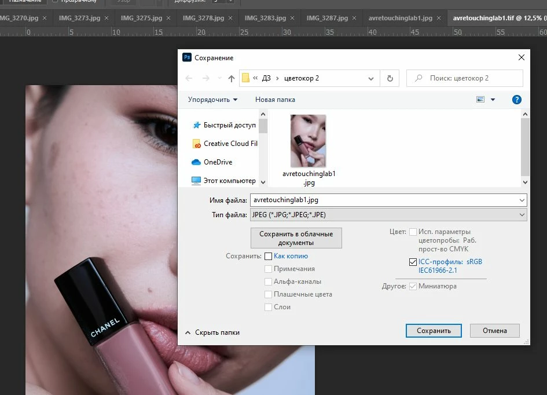Viewport: 547px width, 395px height.
Task: Open help with the question mark icon
Action: (x=517, y=100)
